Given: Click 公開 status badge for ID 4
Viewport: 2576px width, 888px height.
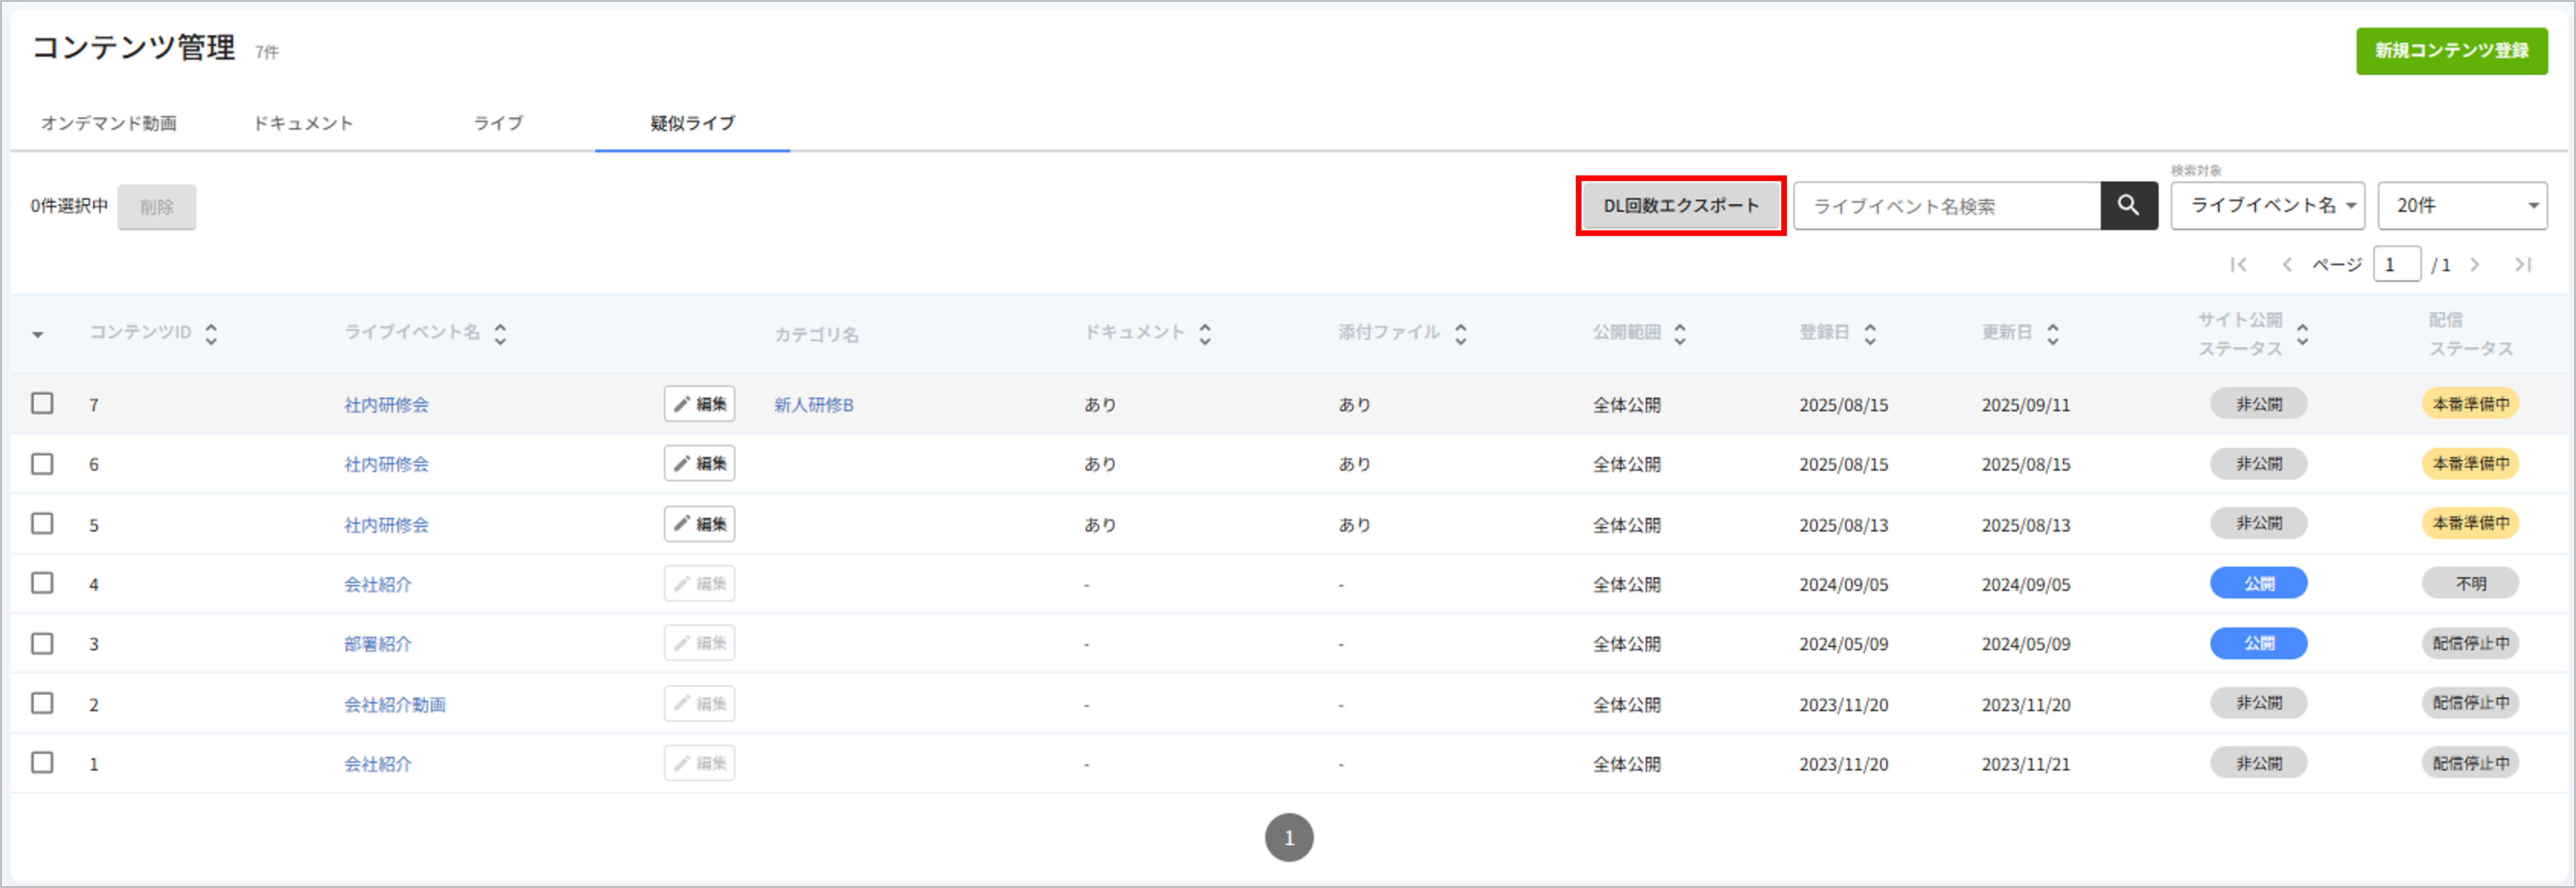Looking at the screenshot, I should coord(2258,583).
